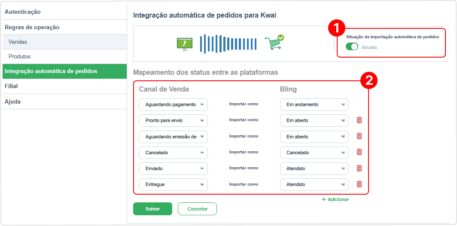Expand Bling Cancelado status dropdown

point(314,153)
